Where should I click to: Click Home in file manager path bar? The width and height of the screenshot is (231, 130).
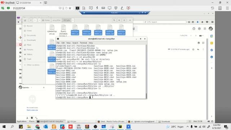pyautogui.click(x=46, y=20)
